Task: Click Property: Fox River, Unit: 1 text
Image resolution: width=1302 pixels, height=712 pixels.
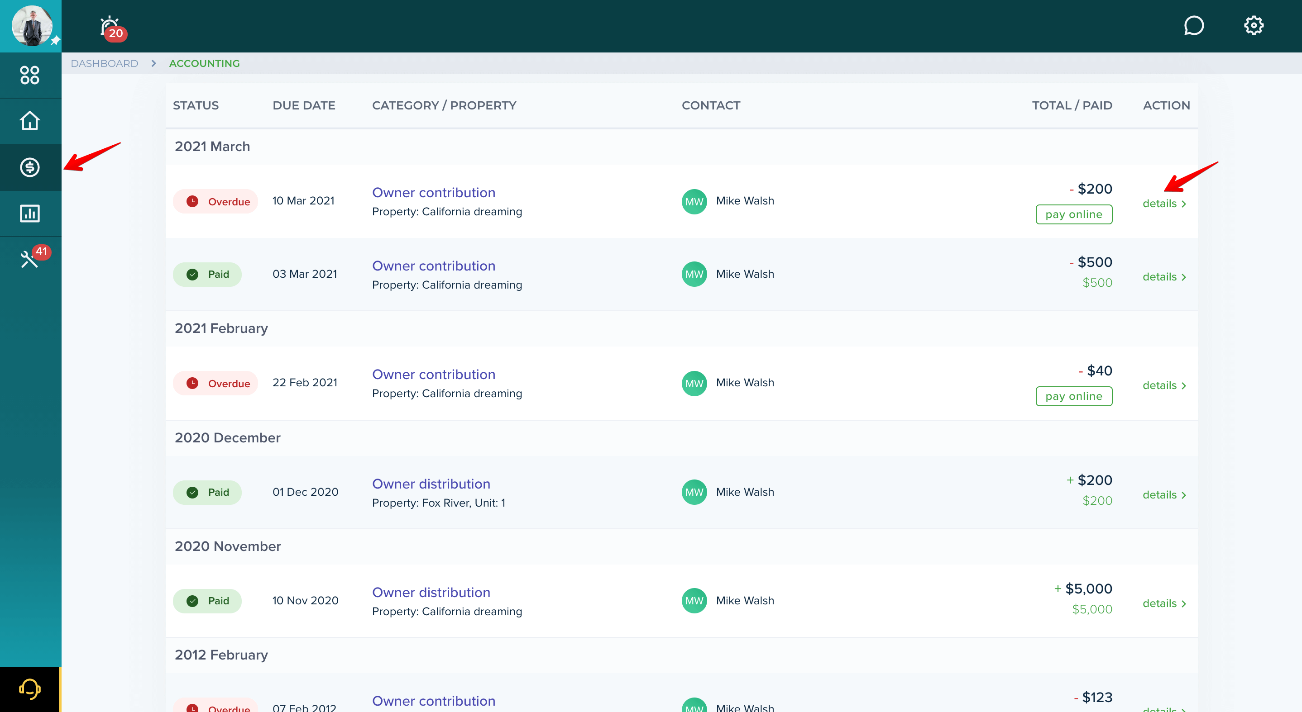Action: [439, 503]
